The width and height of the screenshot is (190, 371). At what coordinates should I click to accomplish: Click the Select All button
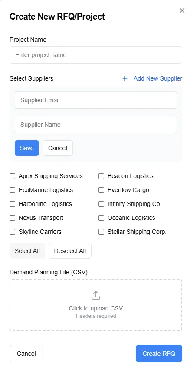pos(27,251)
